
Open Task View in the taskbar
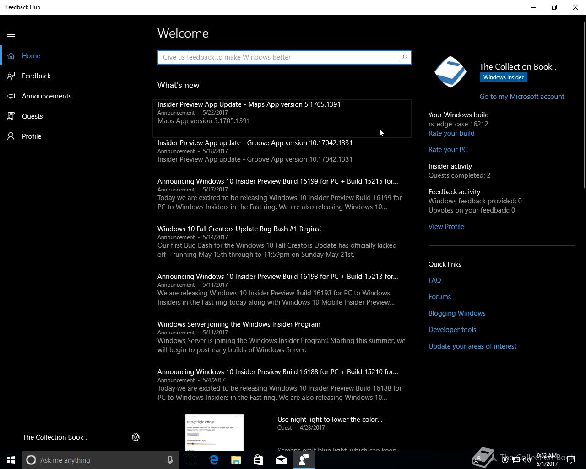pyautogui.click(x=190, y=460)
